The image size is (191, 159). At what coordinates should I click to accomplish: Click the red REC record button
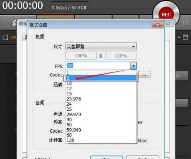coord(166,14)
